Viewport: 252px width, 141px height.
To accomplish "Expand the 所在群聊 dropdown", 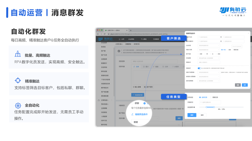I will (x=209, y=58).
